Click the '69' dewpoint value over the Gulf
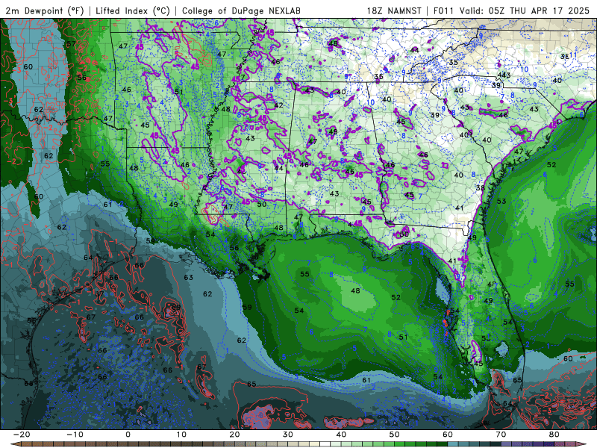 [176, 307]
